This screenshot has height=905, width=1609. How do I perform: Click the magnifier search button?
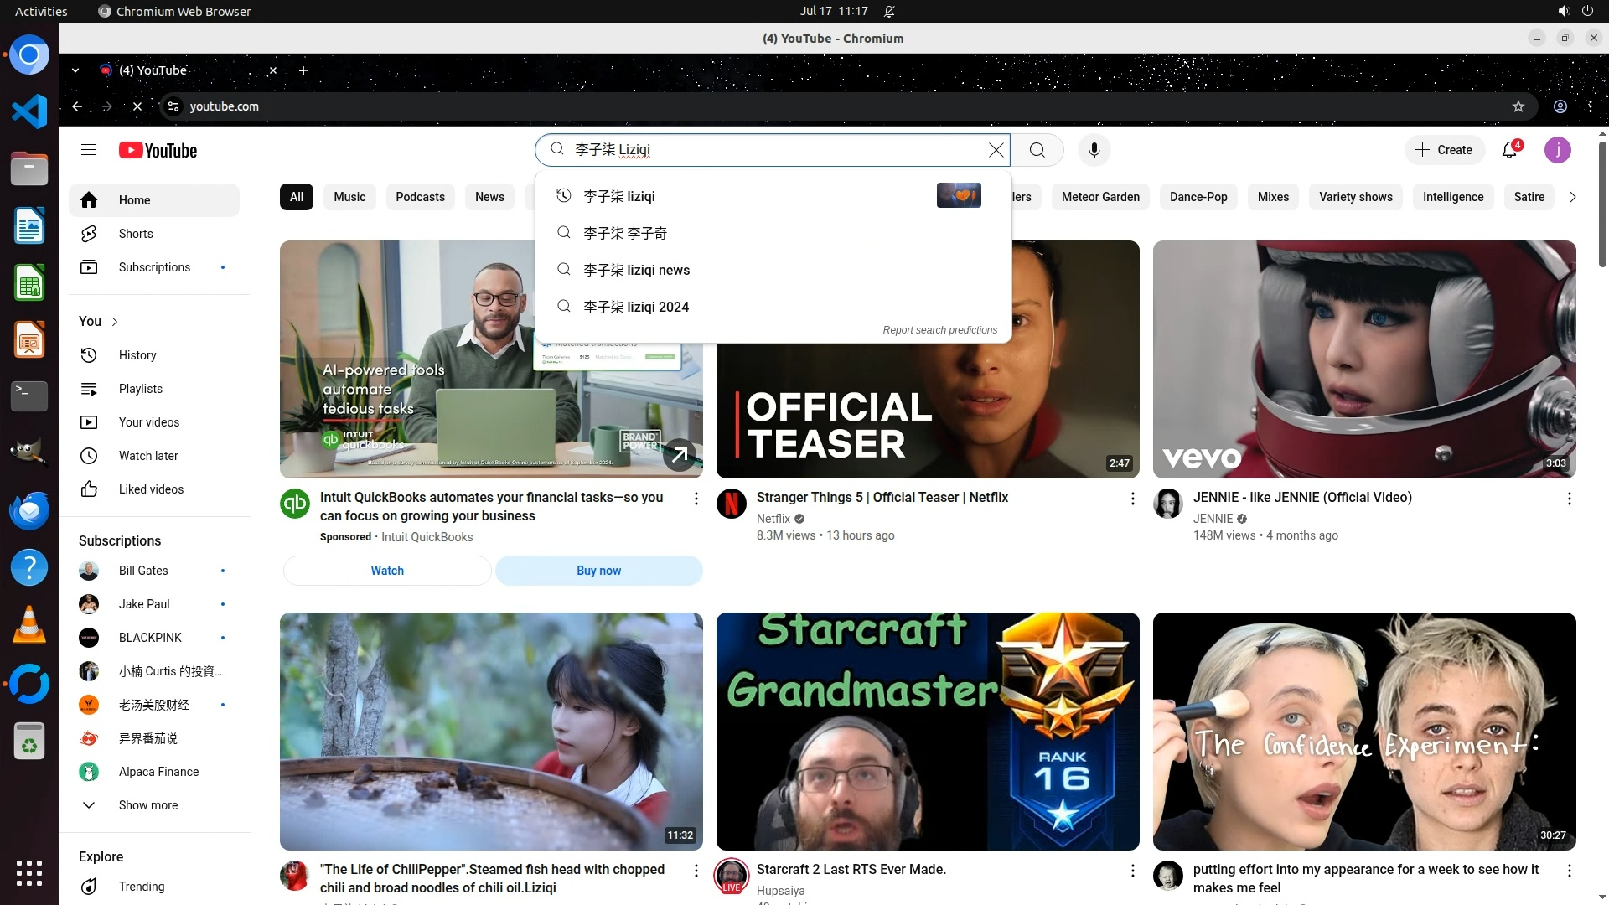(1037, 150)
